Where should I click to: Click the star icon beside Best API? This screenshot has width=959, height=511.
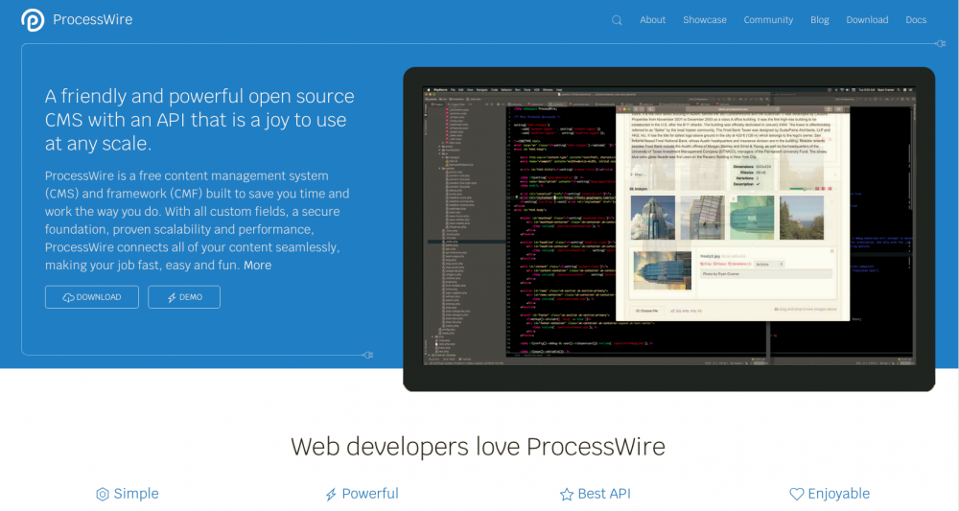566,495
